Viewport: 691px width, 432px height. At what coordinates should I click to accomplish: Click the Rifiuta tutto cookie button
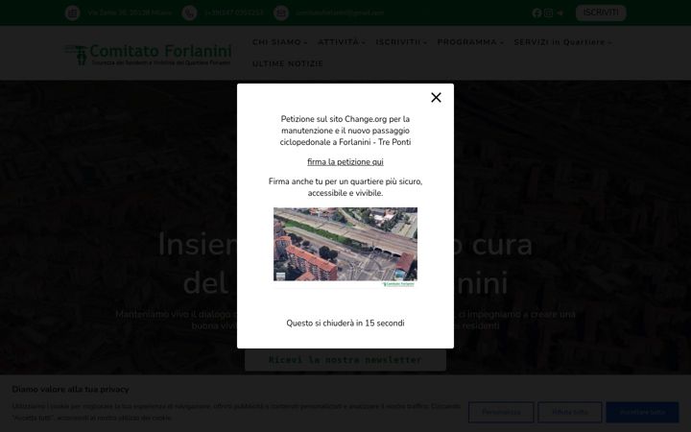tap(570, 412)
